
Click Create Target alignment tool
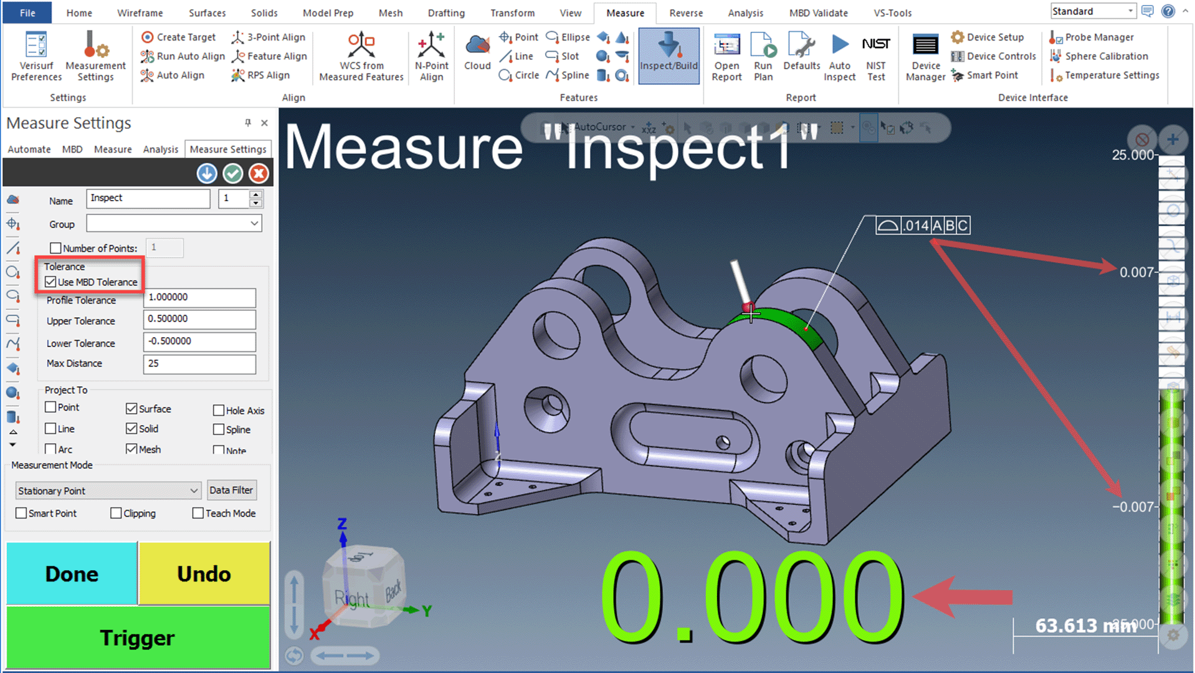pos(179,37)
